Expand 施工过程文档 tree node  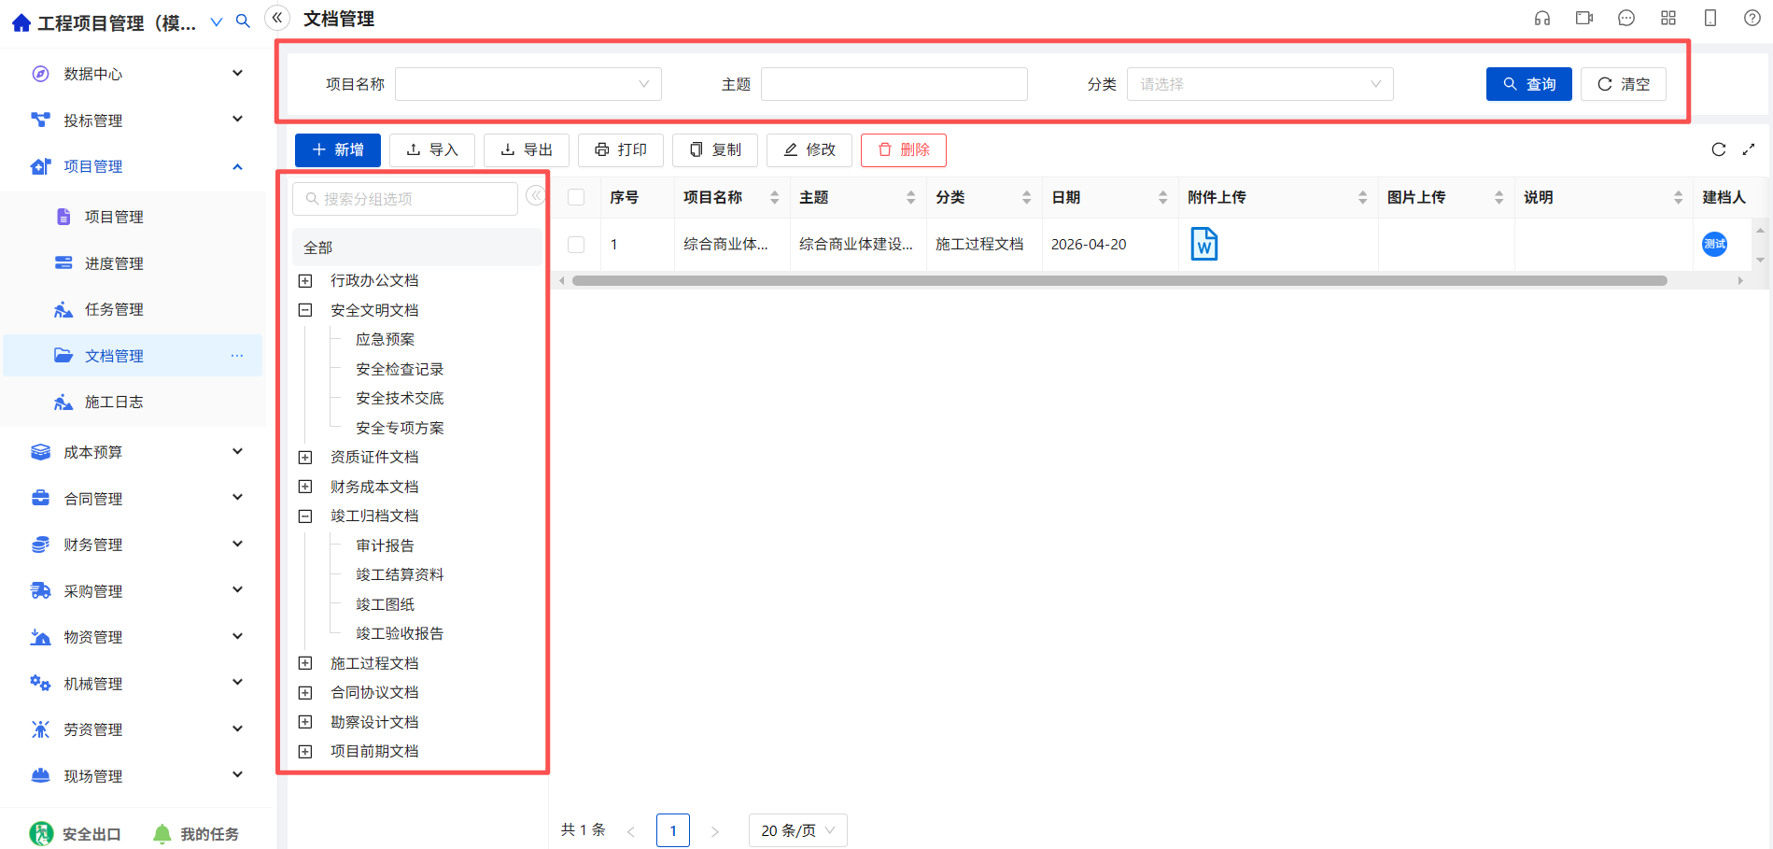coord(305,663)
